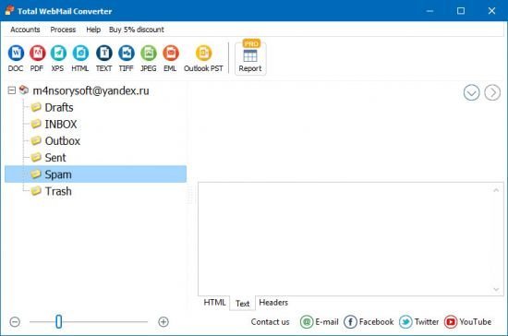Collapse the m4nsorysoft@yandex.ru account tree

pyautogui.click(x=12, y=90)
